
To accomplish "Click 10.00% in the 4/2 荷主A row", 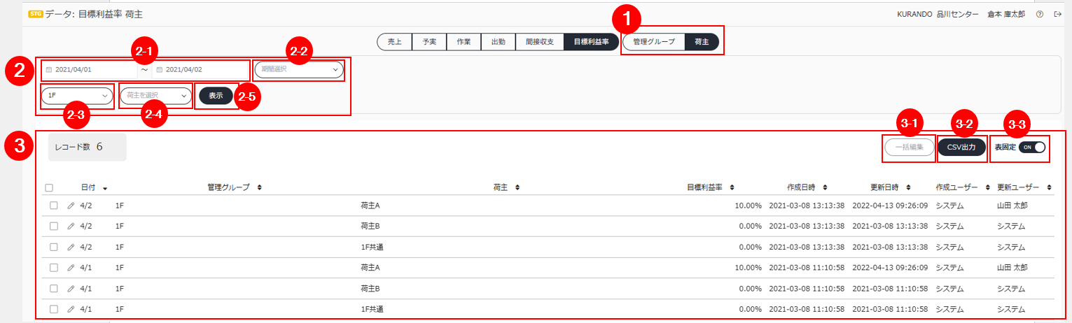I will tap(748, 206).
